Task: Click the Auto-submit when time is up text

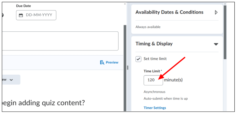Action: [166, 99]
